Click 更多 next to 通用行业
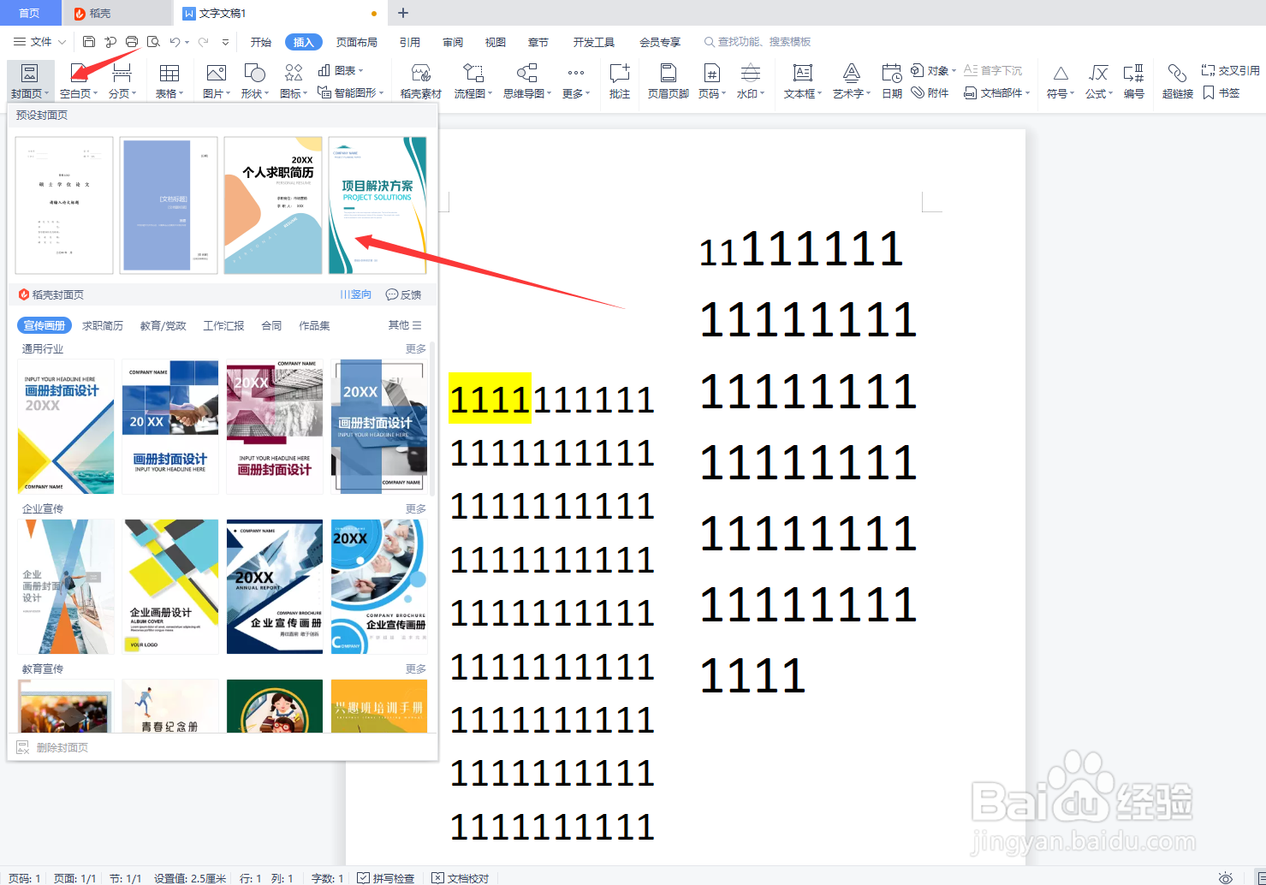 416,348
